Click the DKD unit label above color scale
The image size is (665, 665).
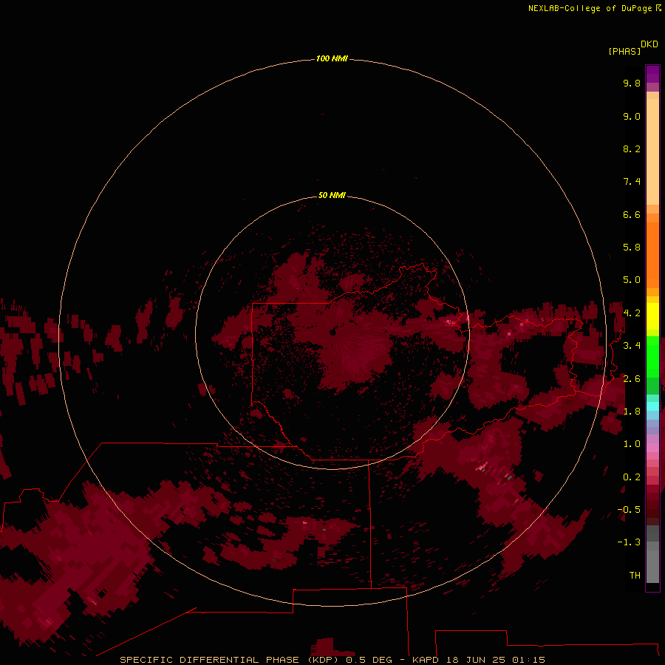pyautogui.click(x=649, y=44)
